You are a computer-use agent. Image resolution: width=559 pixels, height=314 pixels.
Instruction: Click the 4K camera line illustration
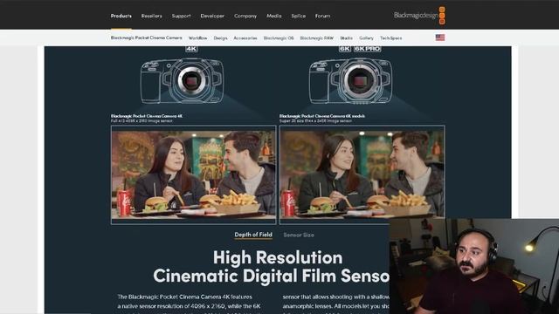183,81
